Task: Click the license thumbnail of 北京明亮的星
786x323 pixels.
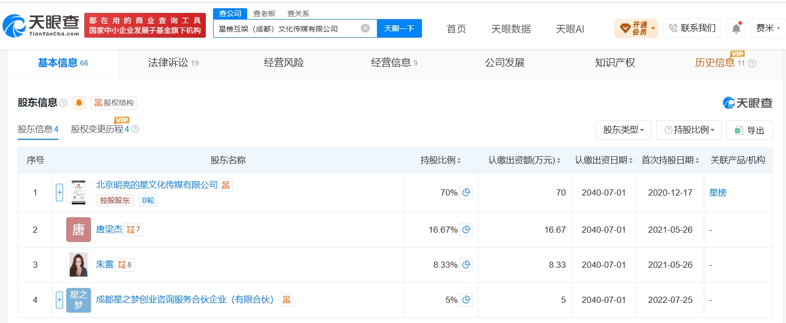Action: pyautogui.click(x=79, y=192)
